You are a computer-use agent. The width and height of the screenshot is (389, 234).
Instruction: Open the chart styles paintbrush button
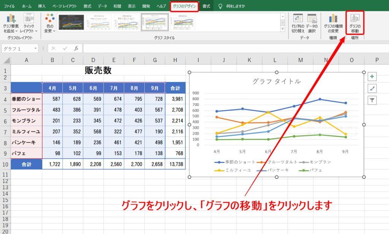click(372, 89)
